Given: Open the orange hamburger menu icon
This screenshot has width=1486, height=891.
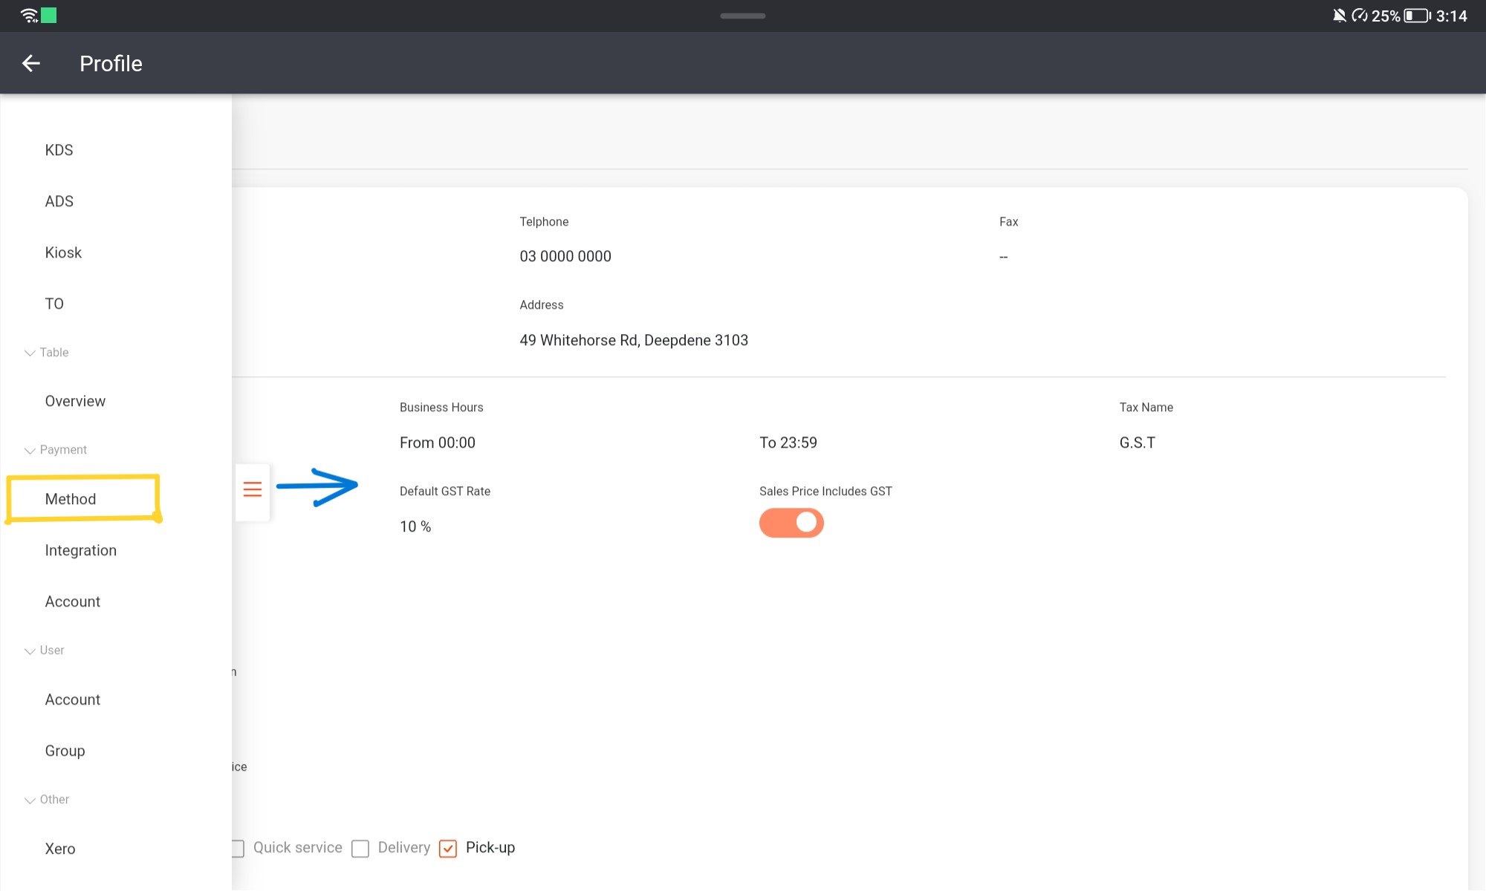Looking at the screenshot, I should 252,489.
